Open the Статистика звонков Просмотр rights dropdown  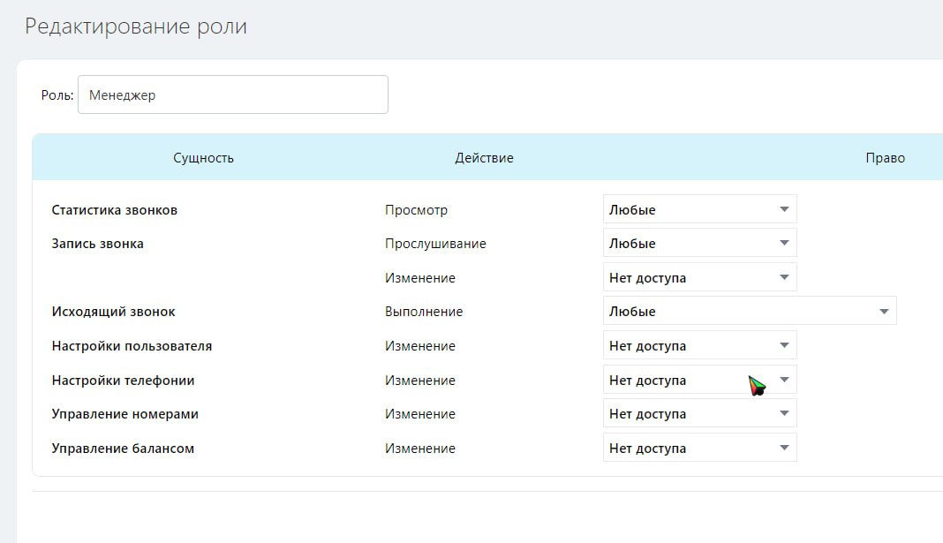[699, 210]
